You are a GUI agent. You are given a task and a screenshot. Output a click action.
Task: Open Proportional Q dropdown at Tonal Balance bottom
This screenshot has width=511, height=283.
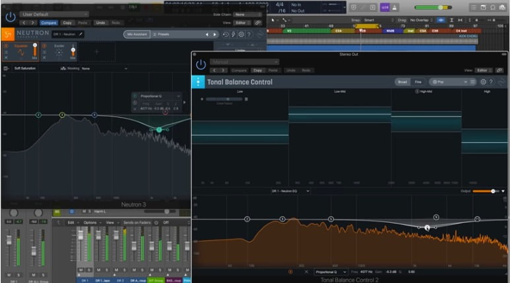[x=331, y=272]
